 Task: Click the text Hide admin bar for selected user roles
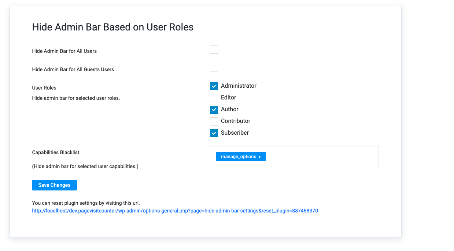point(76,98)
